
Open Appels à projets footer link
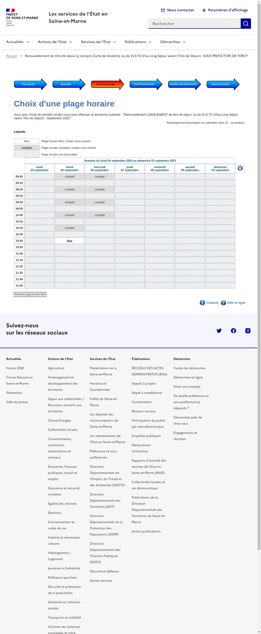pyautogui.click(x=144, y=384)
